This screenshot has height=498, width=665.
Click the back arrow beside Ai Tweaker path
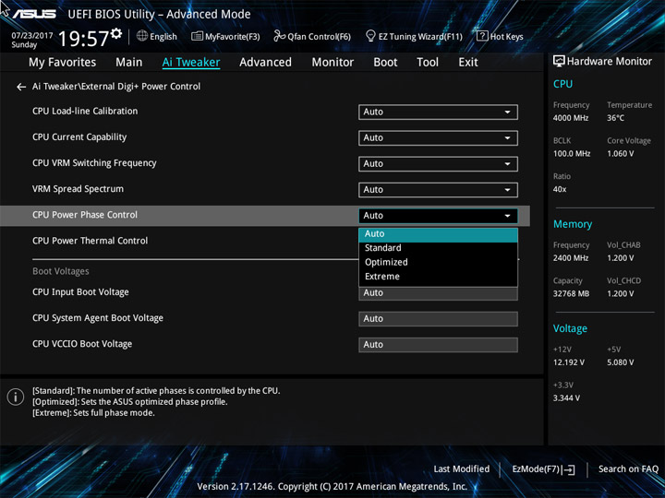tap(20, 87)
